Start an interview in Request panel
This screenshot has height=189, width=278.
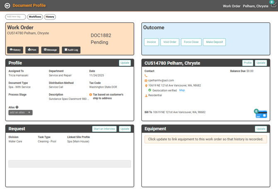pyautogui.click(x=104, y=129)
